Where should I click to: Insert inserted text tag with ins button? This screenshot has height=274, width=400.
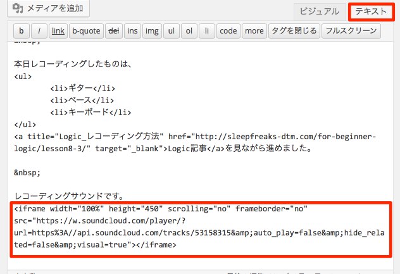tap(132, 31)
